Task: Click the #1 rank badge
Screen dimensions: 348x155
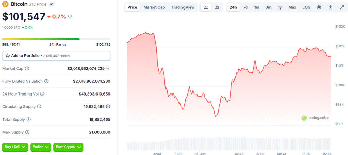Action: [x=52, y=4]
